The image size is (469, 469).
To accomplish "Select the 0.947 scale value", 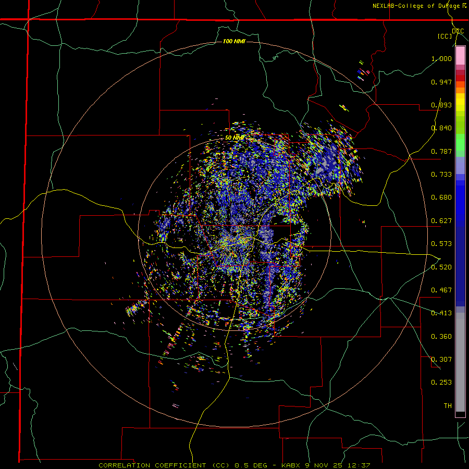I will pyautogui.click(x=441, y=82).
